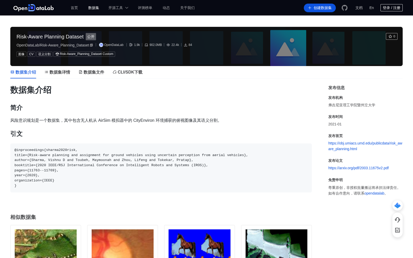Open the crocodile similar dataset thumbnail
The width and height of the screenshot is (413, 258).
click(46, 244)
